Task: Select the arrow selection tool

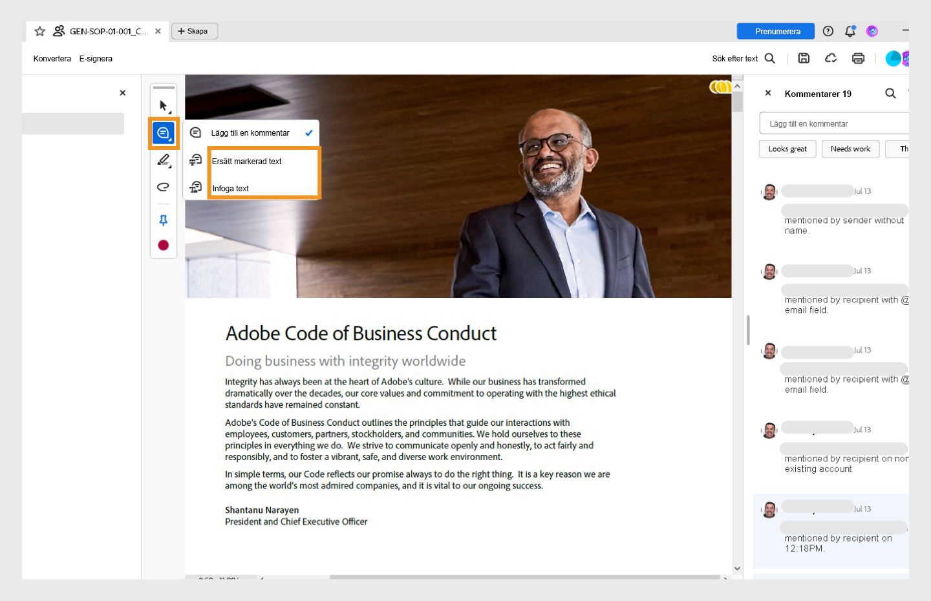Action: coord(163,105)
